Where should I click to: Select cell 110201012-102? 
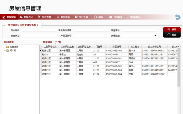[117, 66]
